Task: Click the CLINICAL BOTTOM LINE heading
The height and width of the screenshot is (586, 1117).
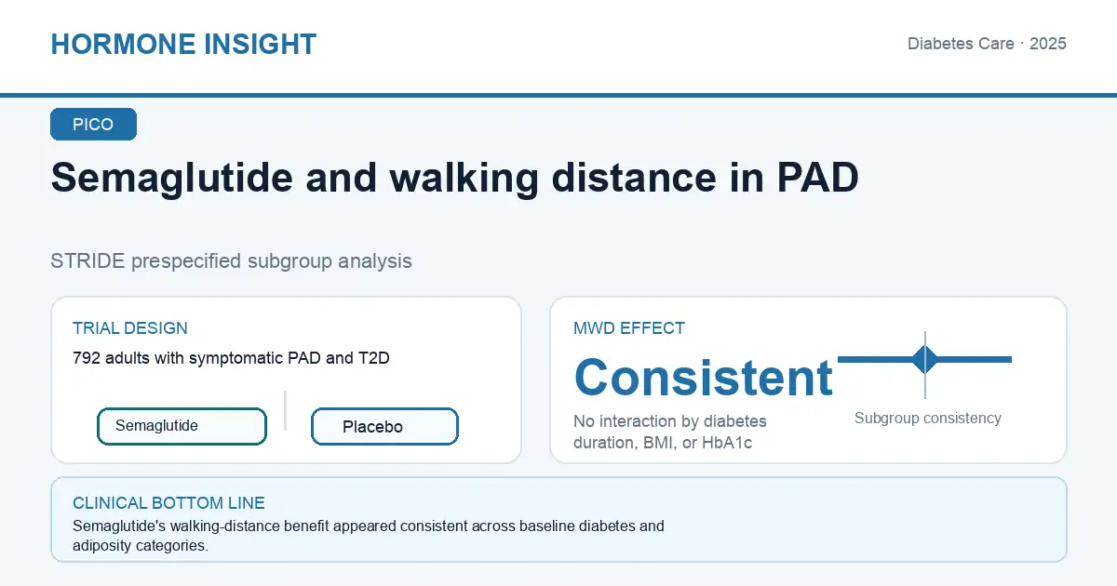Action: click(168, 503)
